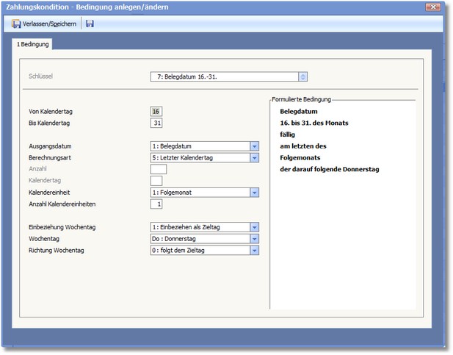Switch to the 1 Bedingung tab
453x355 pixels.
(x=33, y=45)
